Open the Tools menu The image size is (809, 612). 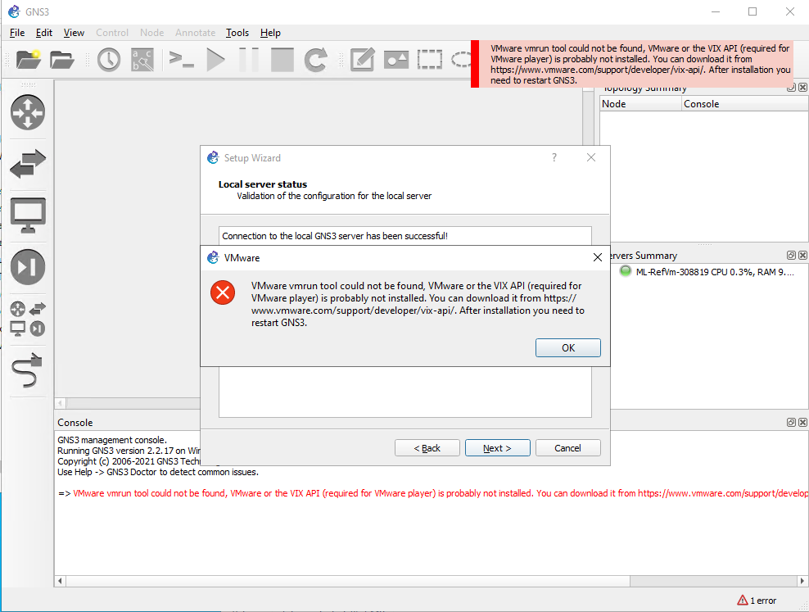click(237, 33)
